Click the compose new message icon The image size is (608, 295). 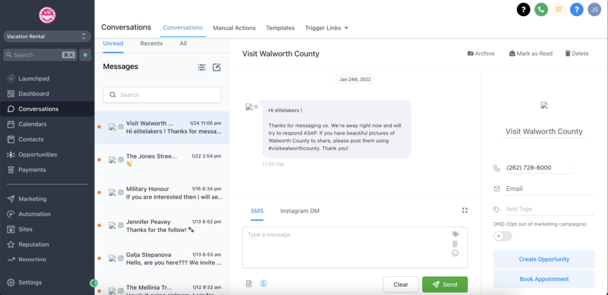(217, 68)
